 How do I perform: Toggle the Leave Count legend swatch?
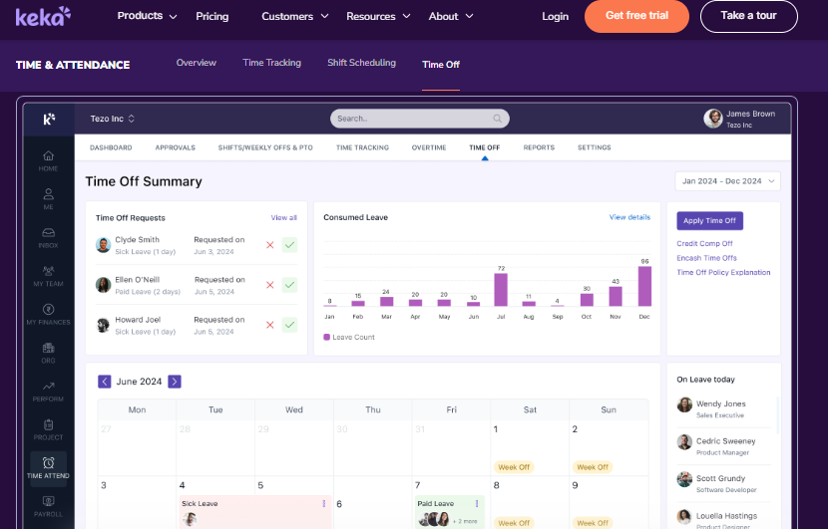(327, 337)
